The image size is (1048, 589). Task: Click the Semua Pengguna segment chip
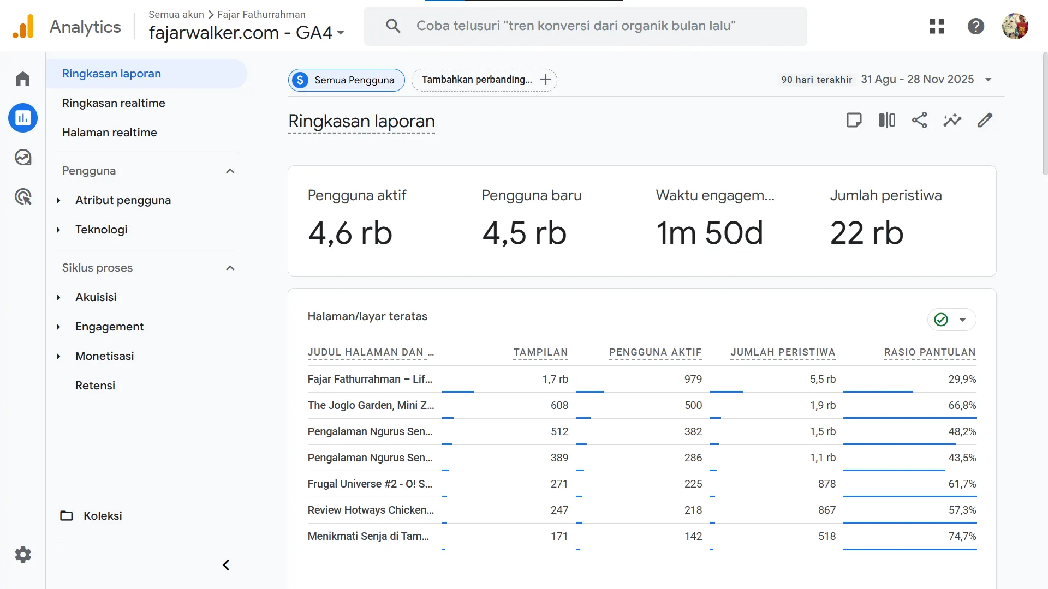346,80
